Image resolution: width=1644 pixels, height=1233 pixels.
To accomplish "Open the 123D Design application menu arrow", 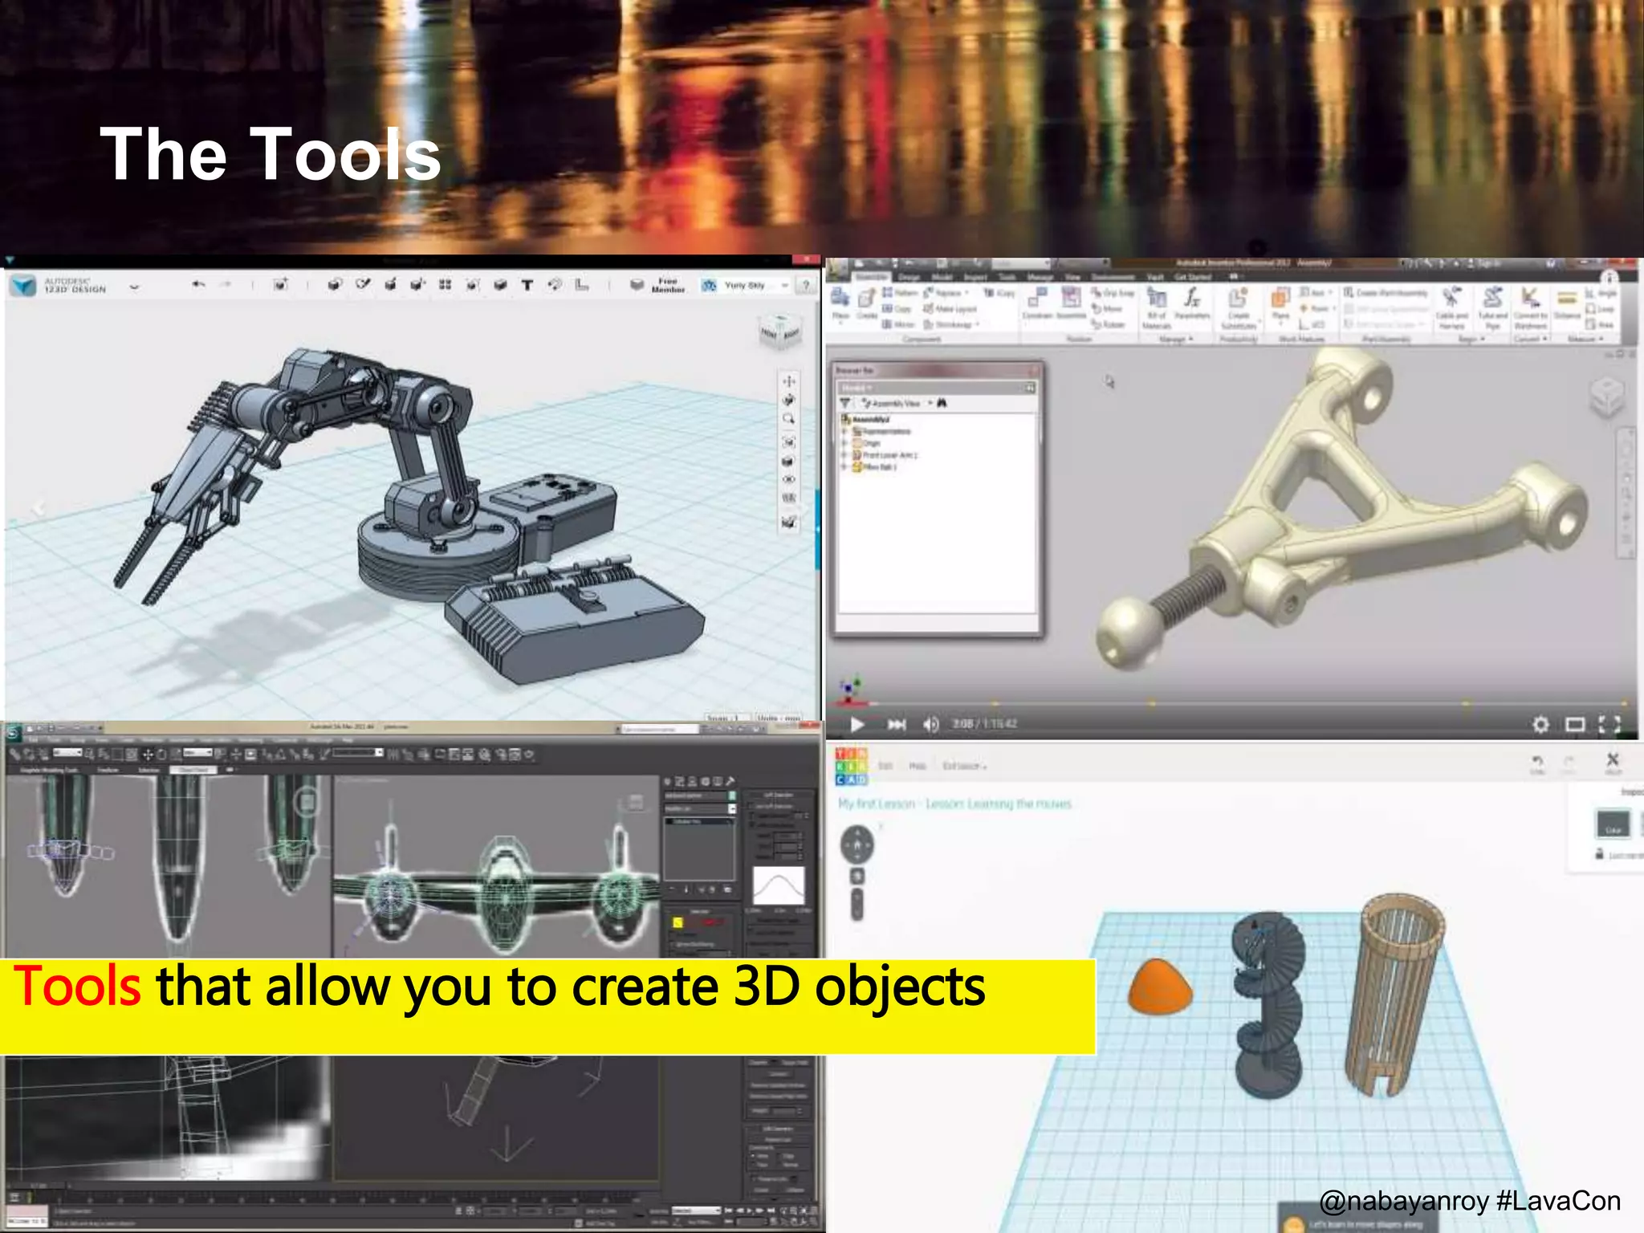I will point(134,286).
